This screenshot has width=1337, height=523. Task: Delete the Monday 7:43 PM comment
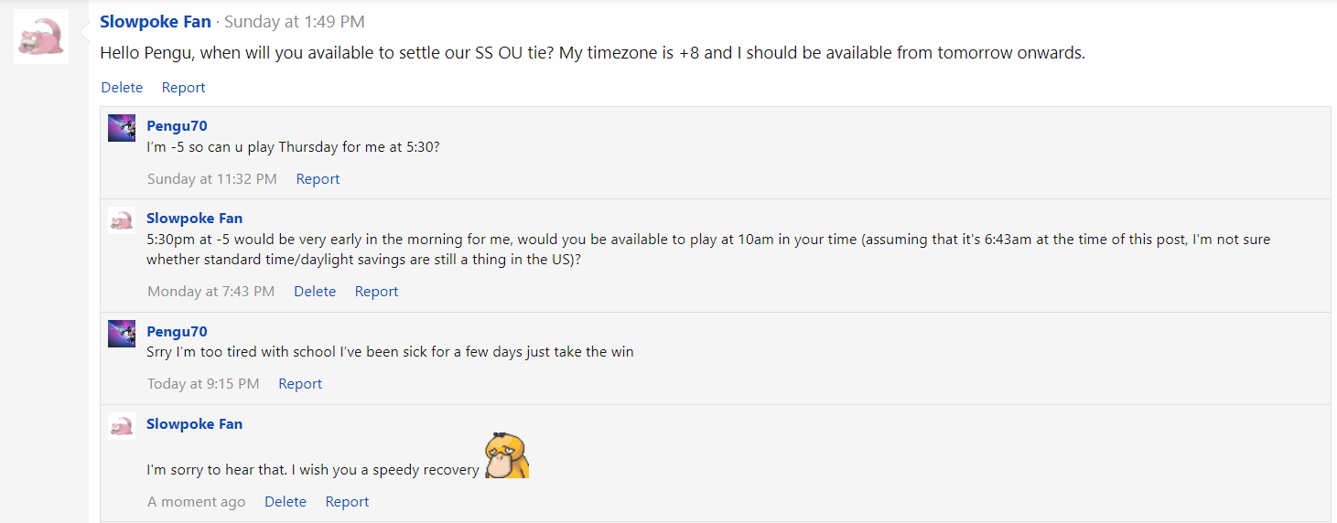(315, 292)
